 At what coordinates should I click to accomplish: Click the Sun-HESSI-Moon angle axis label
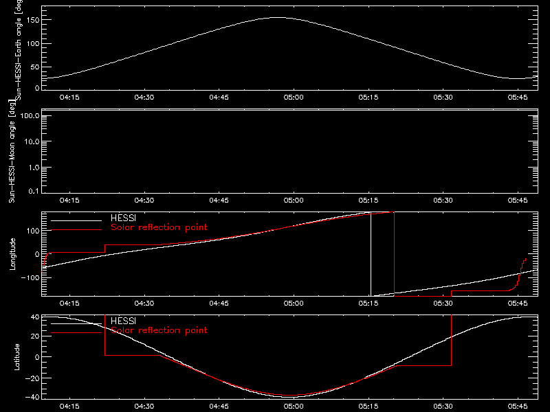click(x=12, y=151)
